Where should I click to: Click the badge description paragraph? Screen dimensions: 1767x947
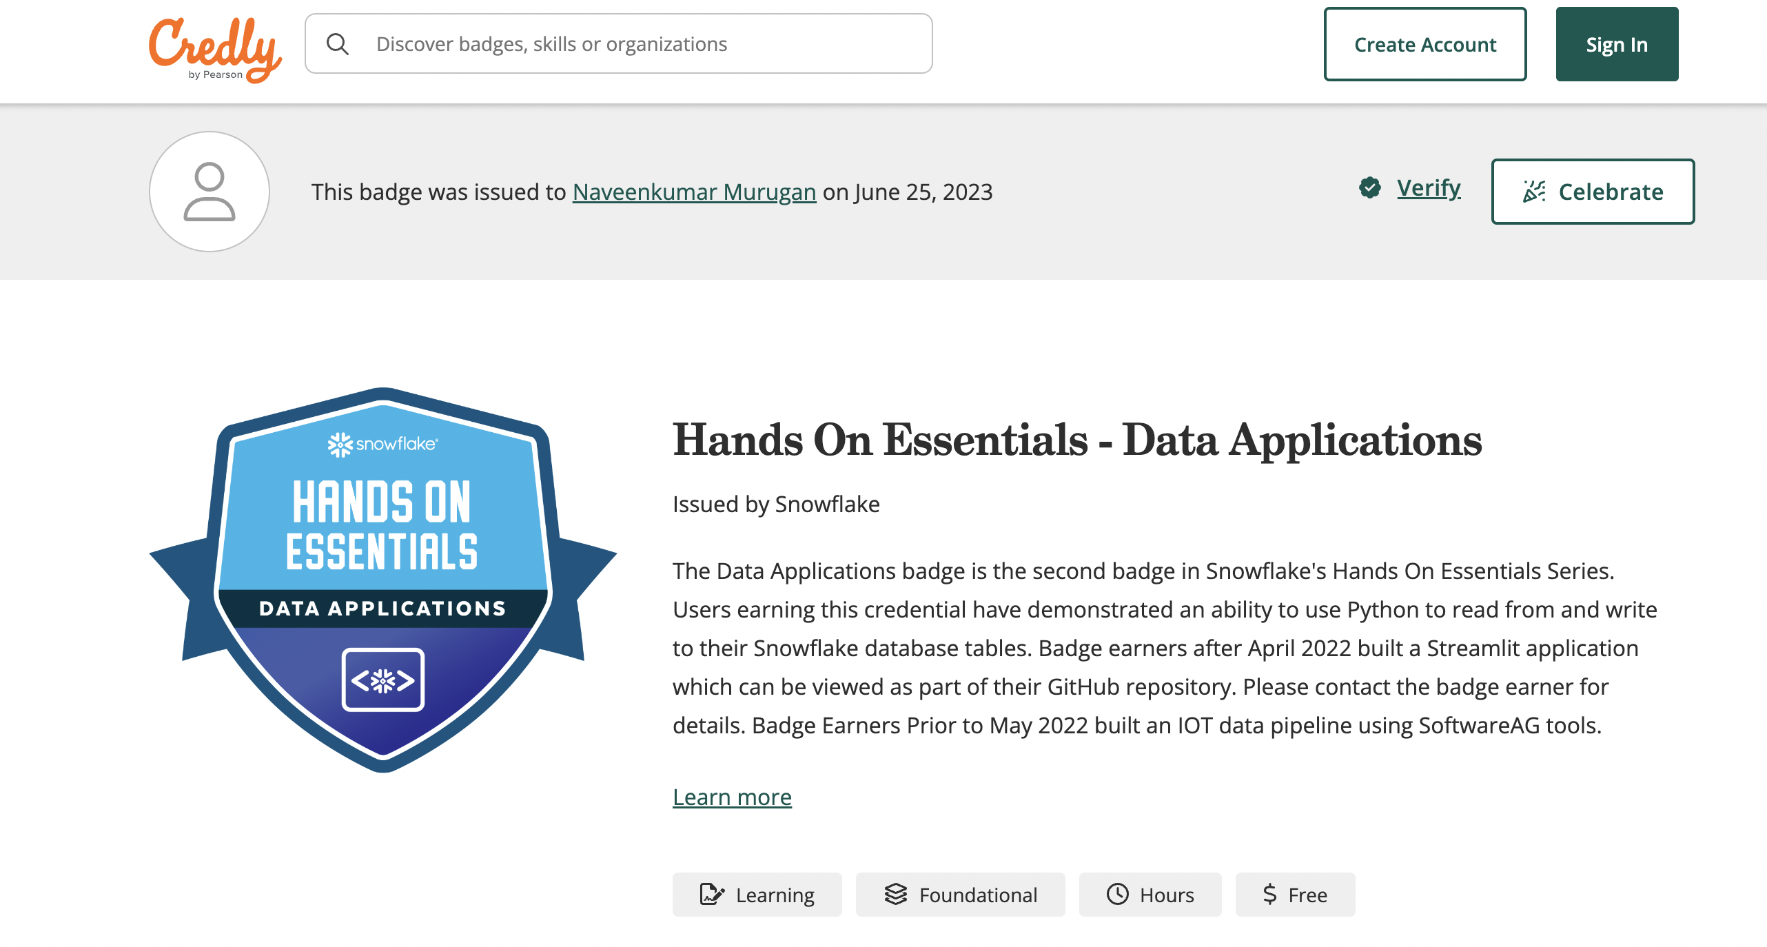(1165, 649)
